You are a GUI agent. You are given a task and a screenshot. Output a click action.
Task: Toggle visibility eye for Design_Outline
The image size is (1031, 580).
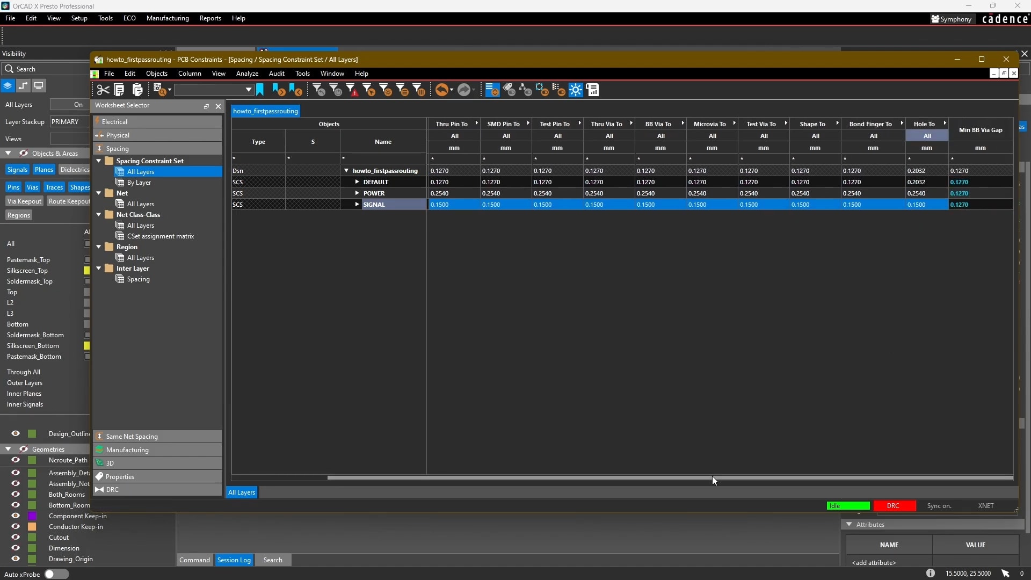[16, 433]
